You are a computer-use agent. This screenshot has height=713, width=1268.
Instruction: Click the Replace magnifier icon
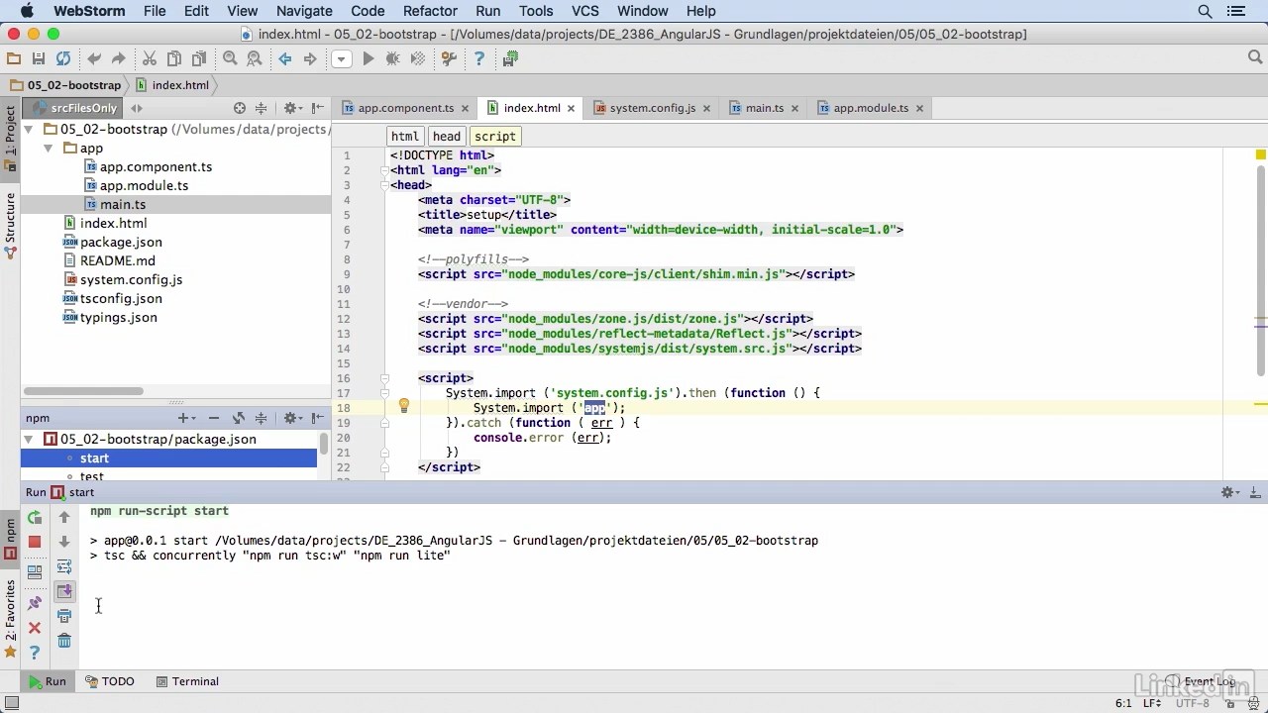[x=255, y=59]
